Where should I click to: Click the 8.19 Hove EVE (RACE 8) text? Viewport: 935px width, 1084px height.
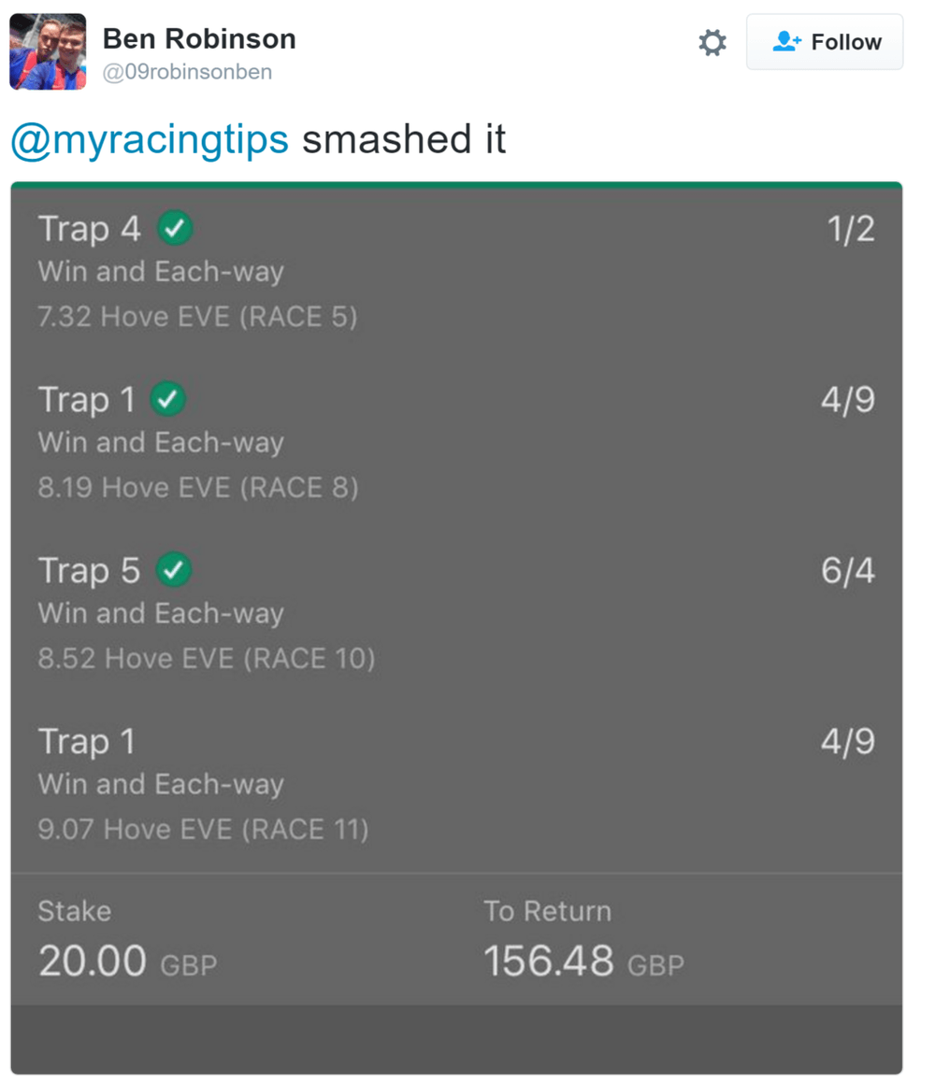pyautogui.click(x=198, y=488)
